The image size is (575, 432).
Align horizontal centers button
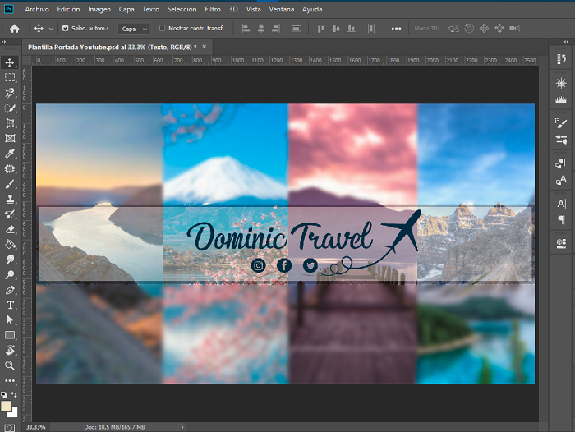pyautogui.click(x=261, y=28)
